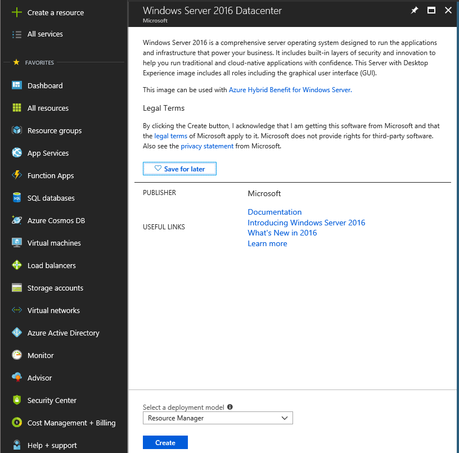Click the Advisor cloud icon

[17, 377]
